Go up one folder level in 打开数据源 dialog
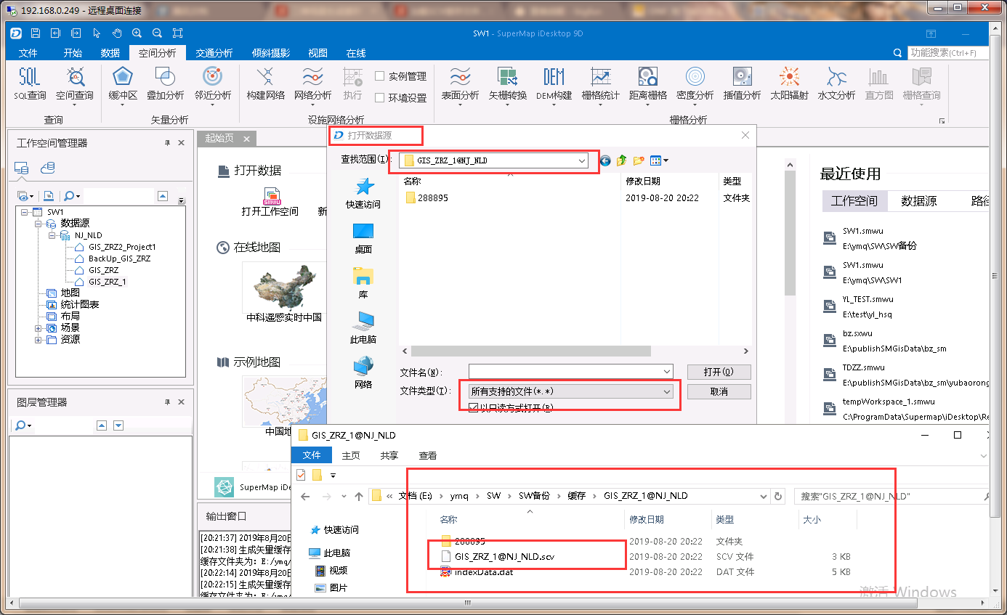1007x615 pixels. 621,160
